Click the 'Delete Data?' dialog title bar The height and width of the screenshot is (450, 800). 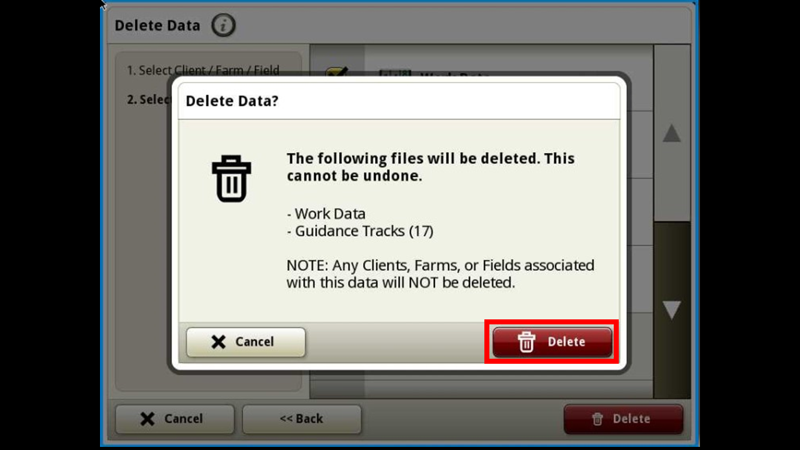coord(399,101)
